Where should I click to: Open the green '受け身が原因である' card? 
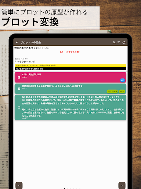click(x=70, y=89)
